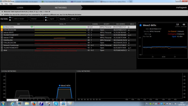The width and height of the screenshot is (188, 106).
Task: Open the File menu
Action: [x=2, y=4]
